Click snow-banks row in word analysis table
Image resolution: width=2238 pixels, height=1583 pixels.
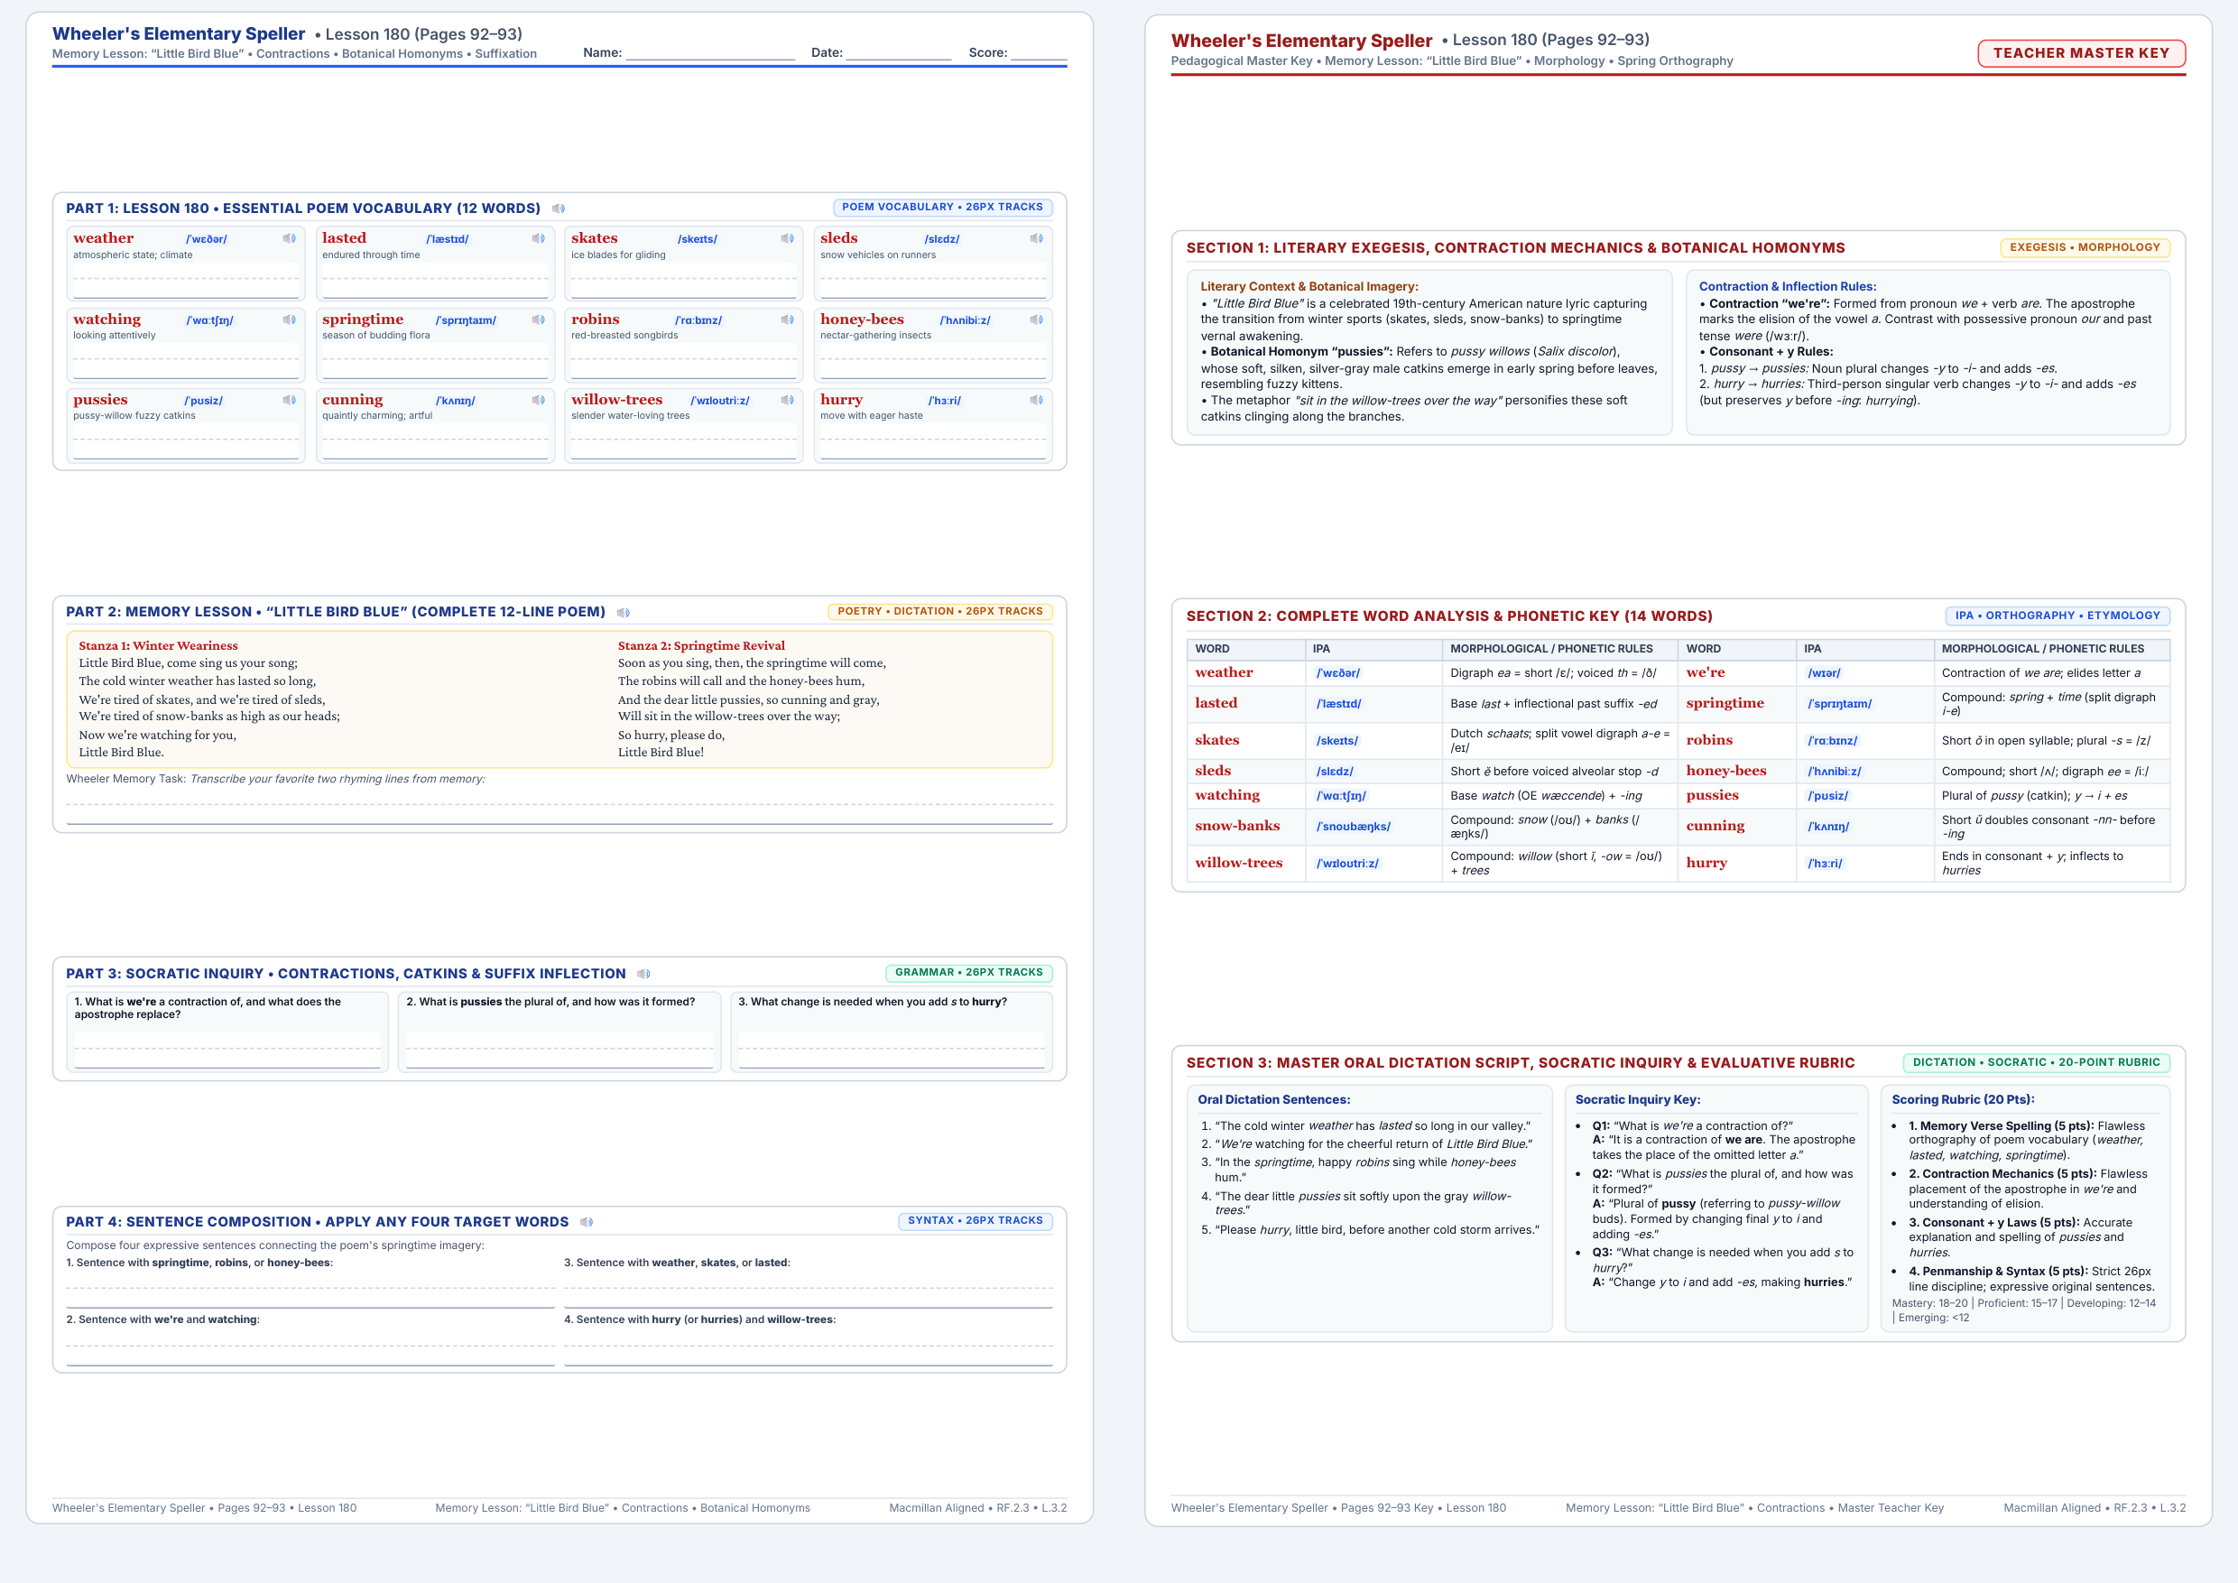pyautogui.click(x=1432, y=827)
